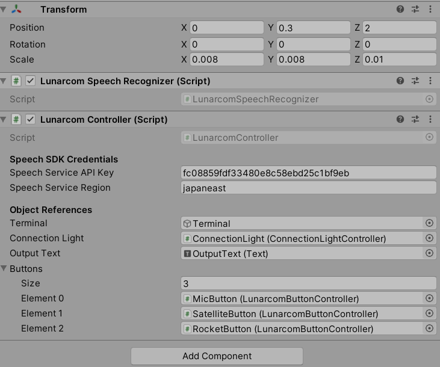440x367 pixels.
Task: Click Lunarcom Speech Recognizer script icon
Action: point(16,81)
